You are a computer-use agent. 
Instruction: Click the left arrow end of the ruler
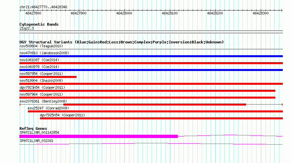point(20,11)
